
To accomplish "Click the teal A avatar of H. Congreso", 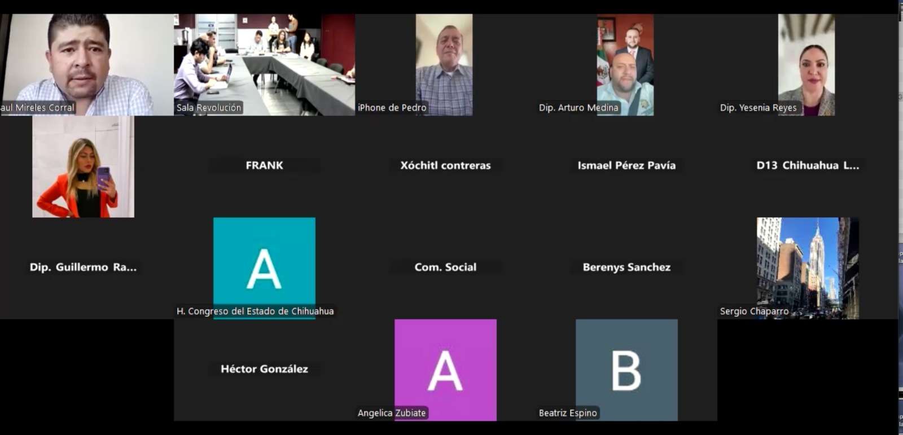I will click(x=264, y=268).
